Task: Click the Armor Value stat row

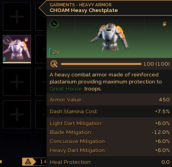Action: coord(109,100)
